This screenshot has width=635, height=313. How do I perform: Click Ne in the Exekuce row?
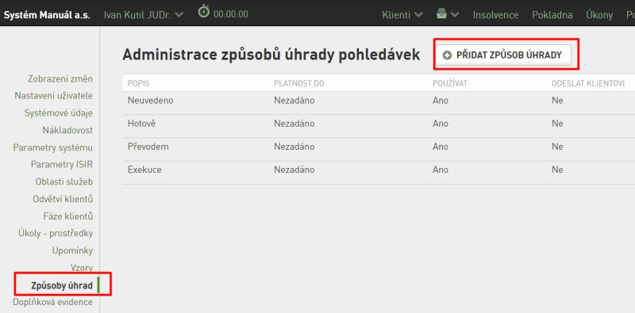tap(557, 170)
